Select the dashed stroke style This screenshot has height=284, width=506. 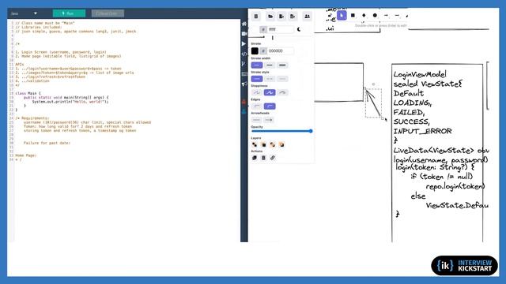pyautogui.click(x=270, y=79)
